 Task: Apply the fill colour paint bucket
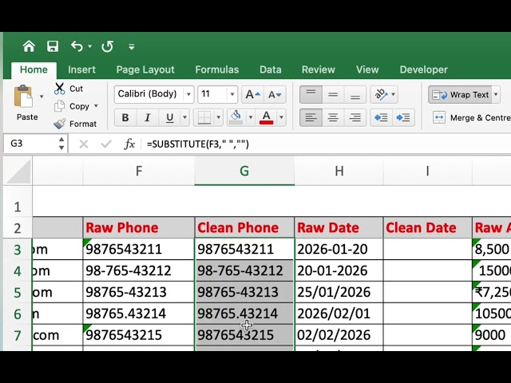pyautogui.click(x=236, y=117)
